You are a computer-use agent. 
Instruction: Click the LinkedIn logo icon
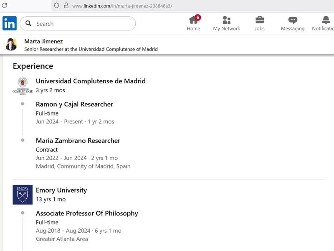pos(10,23)
